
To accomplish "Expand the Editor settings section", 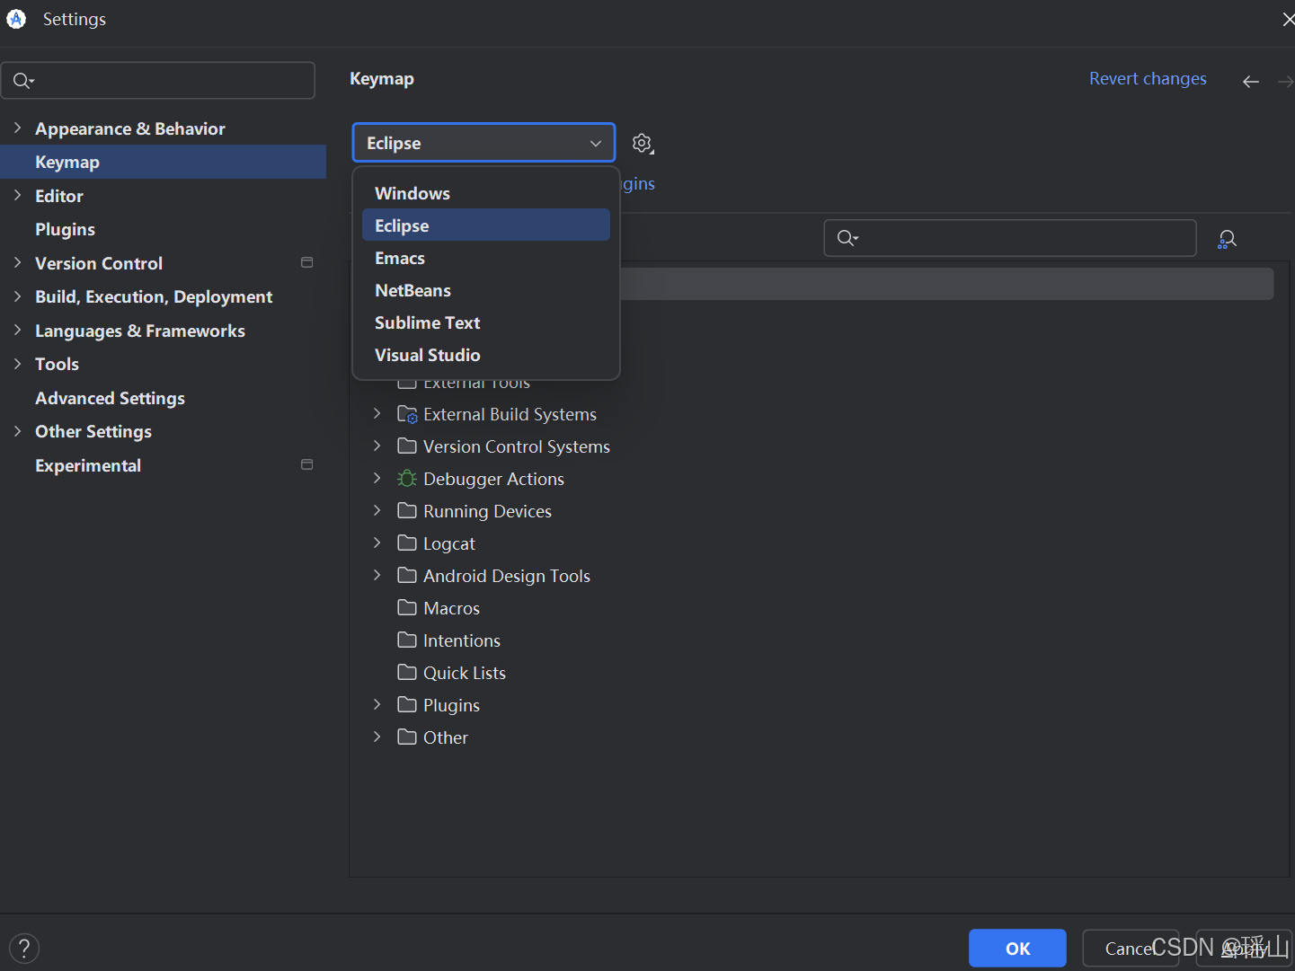I will [x=17, y=195].
